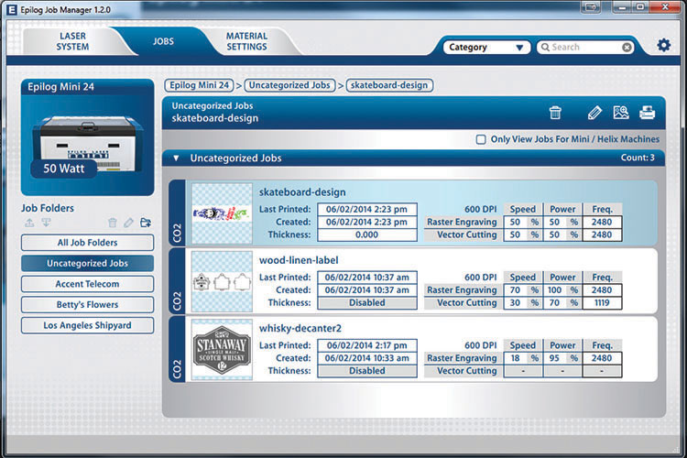Click the download folder icon under Job Folders
Screen dimensions: 687x458
pyautogui.click(x=46, y=223)
